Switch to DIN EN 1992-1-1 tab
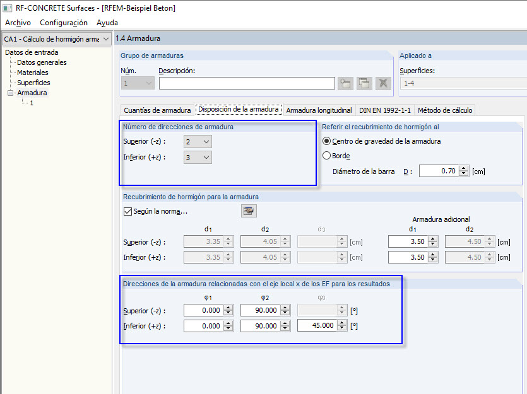The width and height of the screenshot is (527, 394). [x=385, y=110]
